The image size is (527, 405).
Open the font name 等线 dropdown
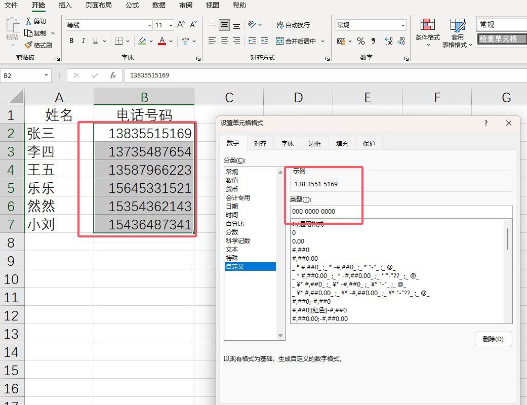tap(149, 25)
